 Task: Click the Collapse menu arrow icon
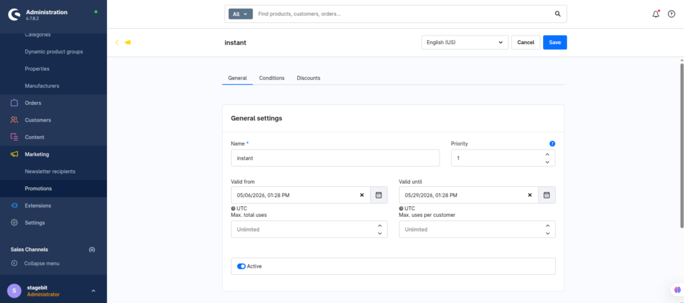click(x=15, y=264)
